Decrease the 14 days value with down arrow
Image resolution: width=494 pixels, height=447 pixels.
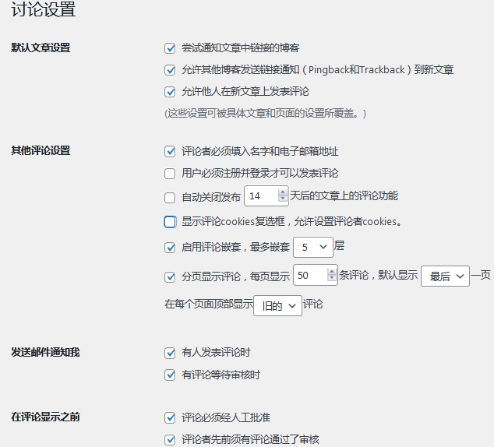pyautogui.click(x=283, y=199)
